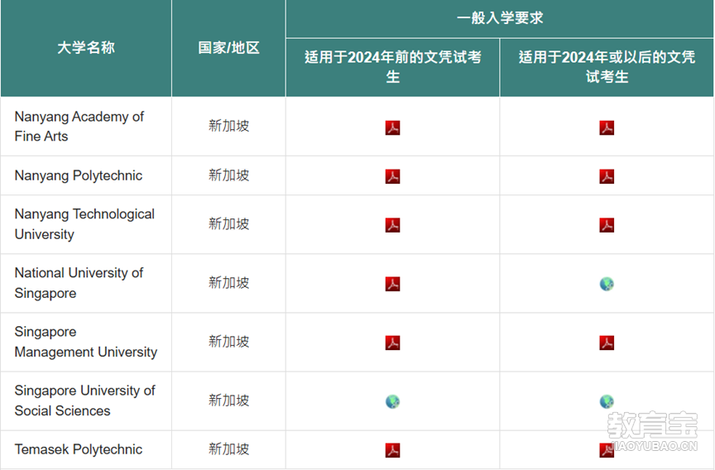The image size is (715, 470).
Task: Click 新加坡 in the Nanyang Academy of Fine Arts row
Action: (x=229, y=126)
